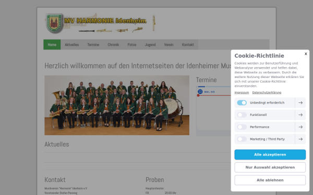This screenshot has height=195, width=313.
Task: Click the Cookie-Richtlinie dialog title
Action: click(259, 56)
